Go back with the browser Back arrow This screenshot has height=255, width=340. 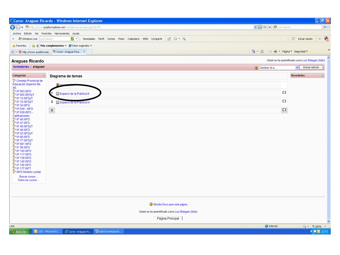click(x=12, y=27)
